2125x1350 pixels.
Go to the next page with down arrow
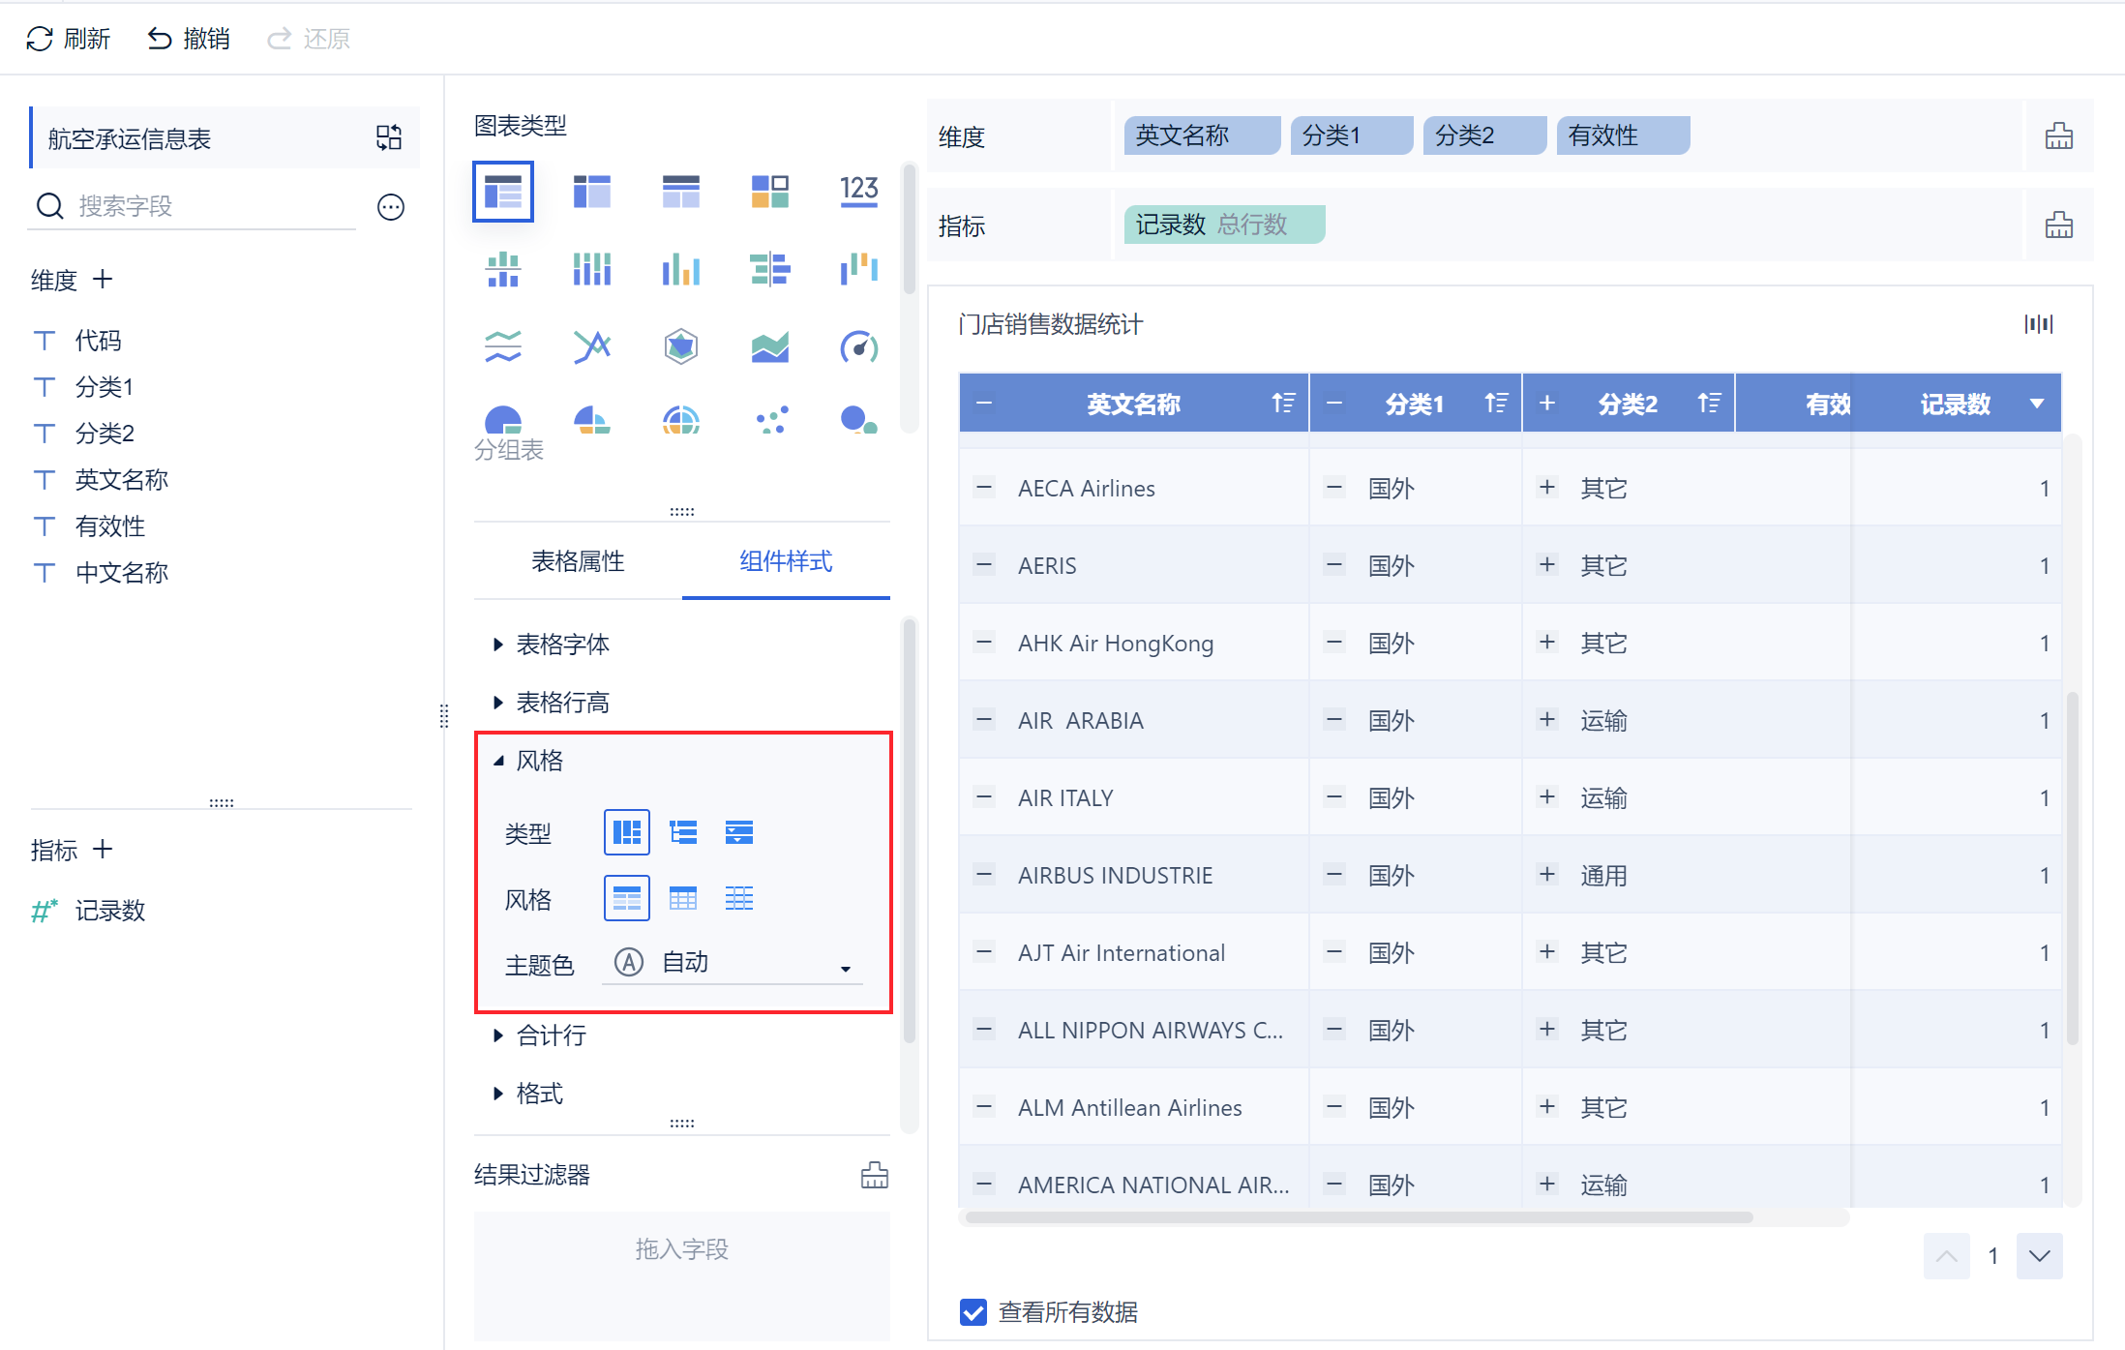pos(2040,1256)
